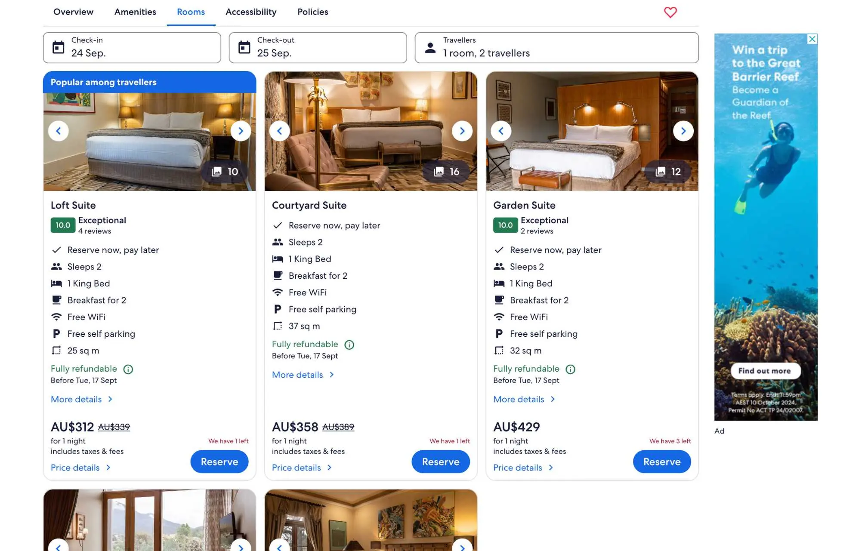The height and width of the screenshot is (551, 862).
Task: Go to next Garden Suite photo
Action: pos(683,131)
